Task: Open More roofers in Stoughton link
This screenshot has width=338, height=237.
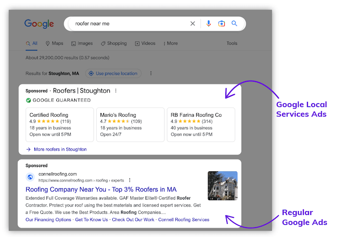Action: coord(60,149)
